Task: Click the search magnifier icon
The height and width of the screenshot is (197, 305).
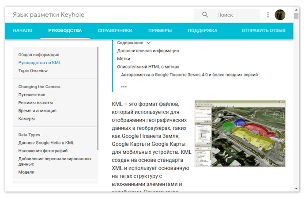Action: coord(205,15)
